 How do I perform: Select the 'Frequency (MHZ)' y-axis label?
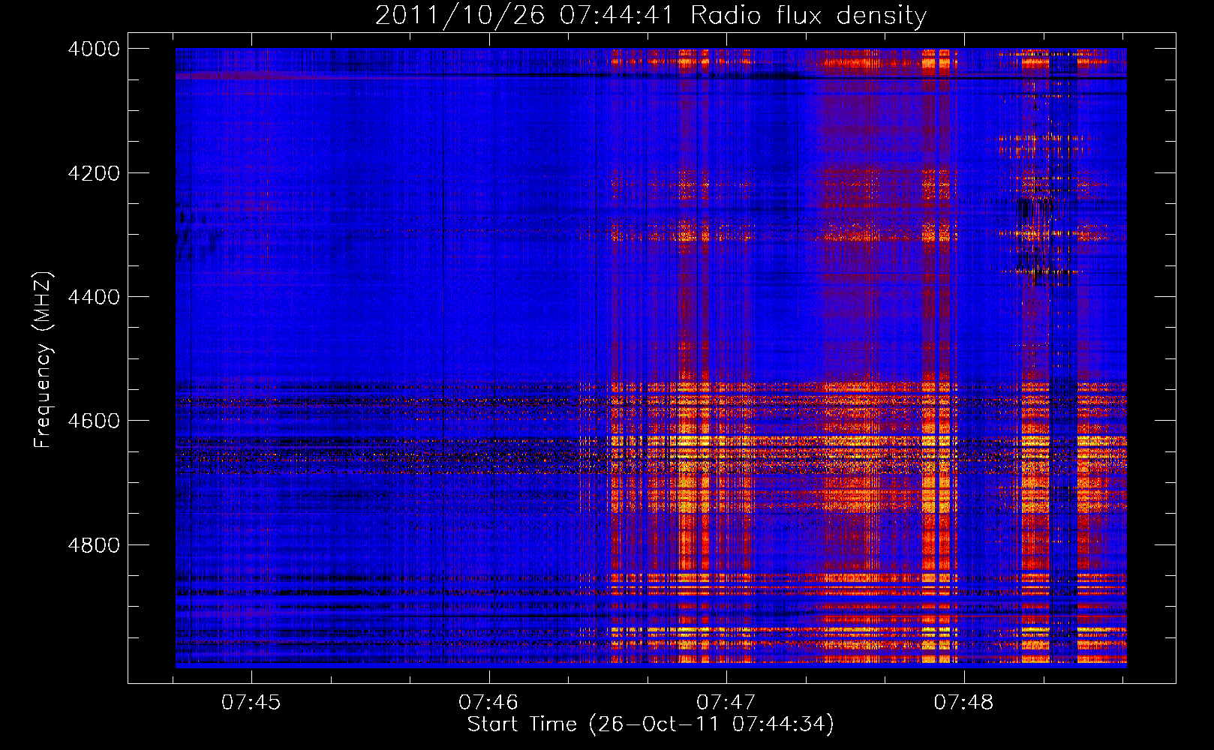[x=43, y=360]
